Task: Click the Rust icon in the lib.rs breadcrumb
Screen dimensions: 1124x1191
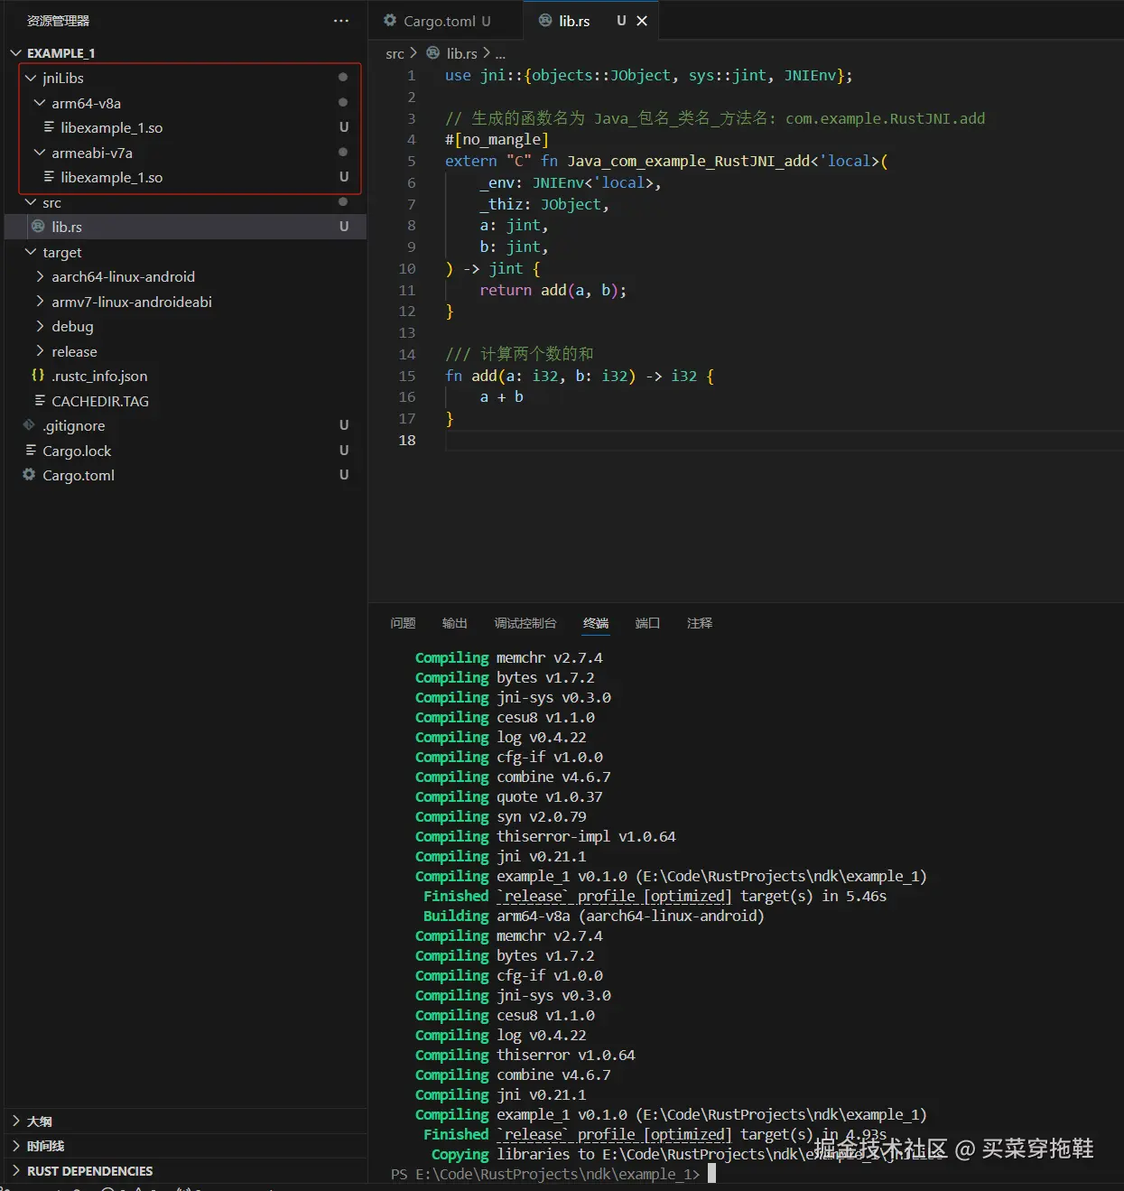Action: point(433,53)
